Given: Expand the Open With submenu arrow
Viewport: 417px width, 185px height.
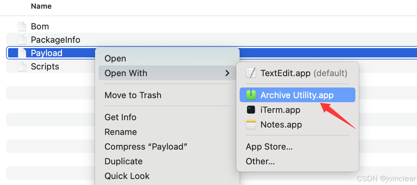Looking at the screenshot, I should pyautogui.click(x=227, y=73).
